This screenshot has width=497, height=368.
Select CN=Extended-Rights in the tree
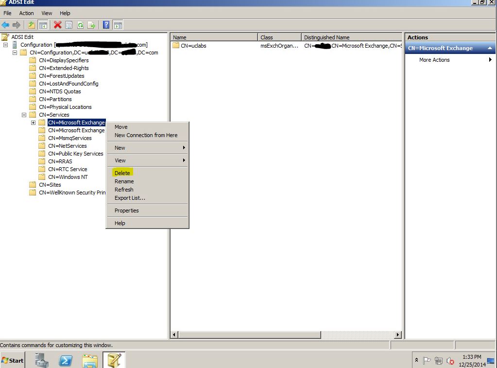[x=64, y=68]
